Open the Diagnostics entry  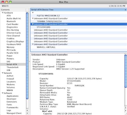tap(12, 27)
